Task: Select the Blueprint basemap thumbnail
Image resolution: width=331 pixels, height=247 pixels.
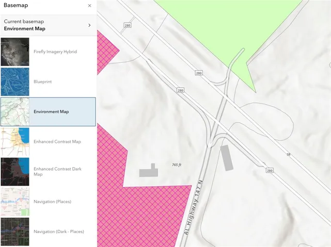Action: [15, 81]
